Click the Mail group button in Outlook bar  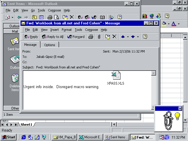12,31
